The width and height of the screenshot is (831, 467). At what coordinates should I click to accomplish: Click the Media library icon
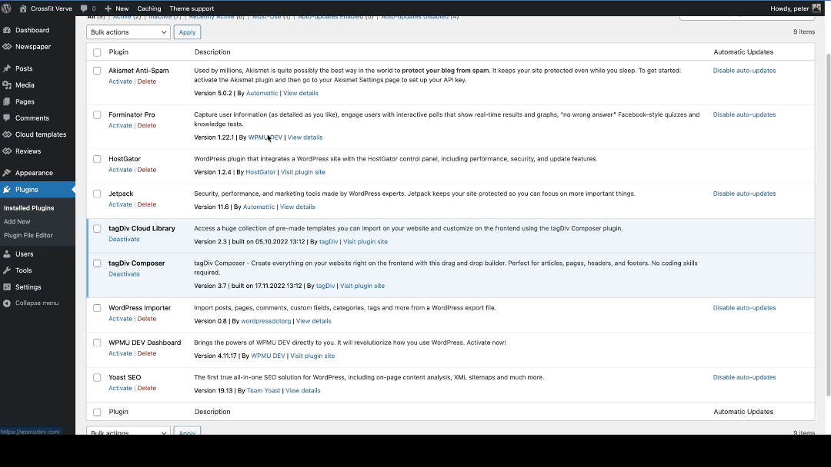click(x=7, y=84)
